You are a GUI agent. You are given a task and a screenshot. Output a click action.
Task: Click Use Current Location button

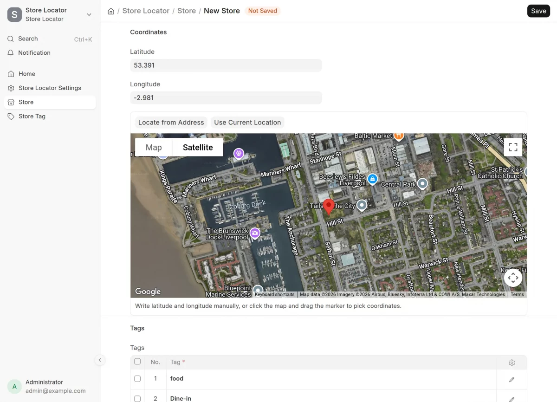pyautogui.click(x=247, y=123)
